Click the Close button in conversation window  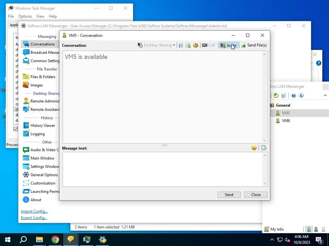click(256, 195)
